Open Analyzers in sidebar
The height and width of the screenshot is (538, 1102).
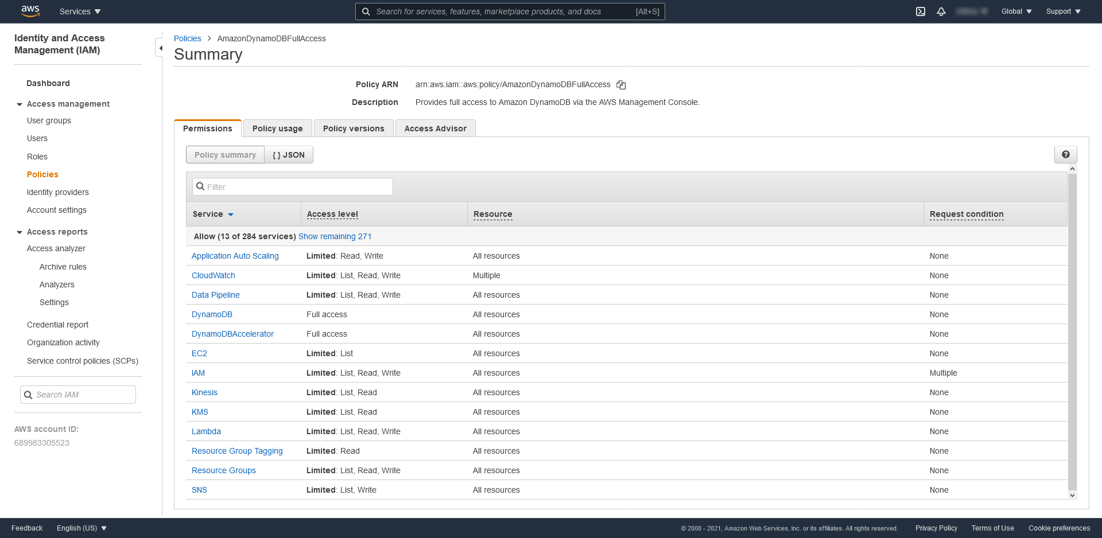pos(57,284)
